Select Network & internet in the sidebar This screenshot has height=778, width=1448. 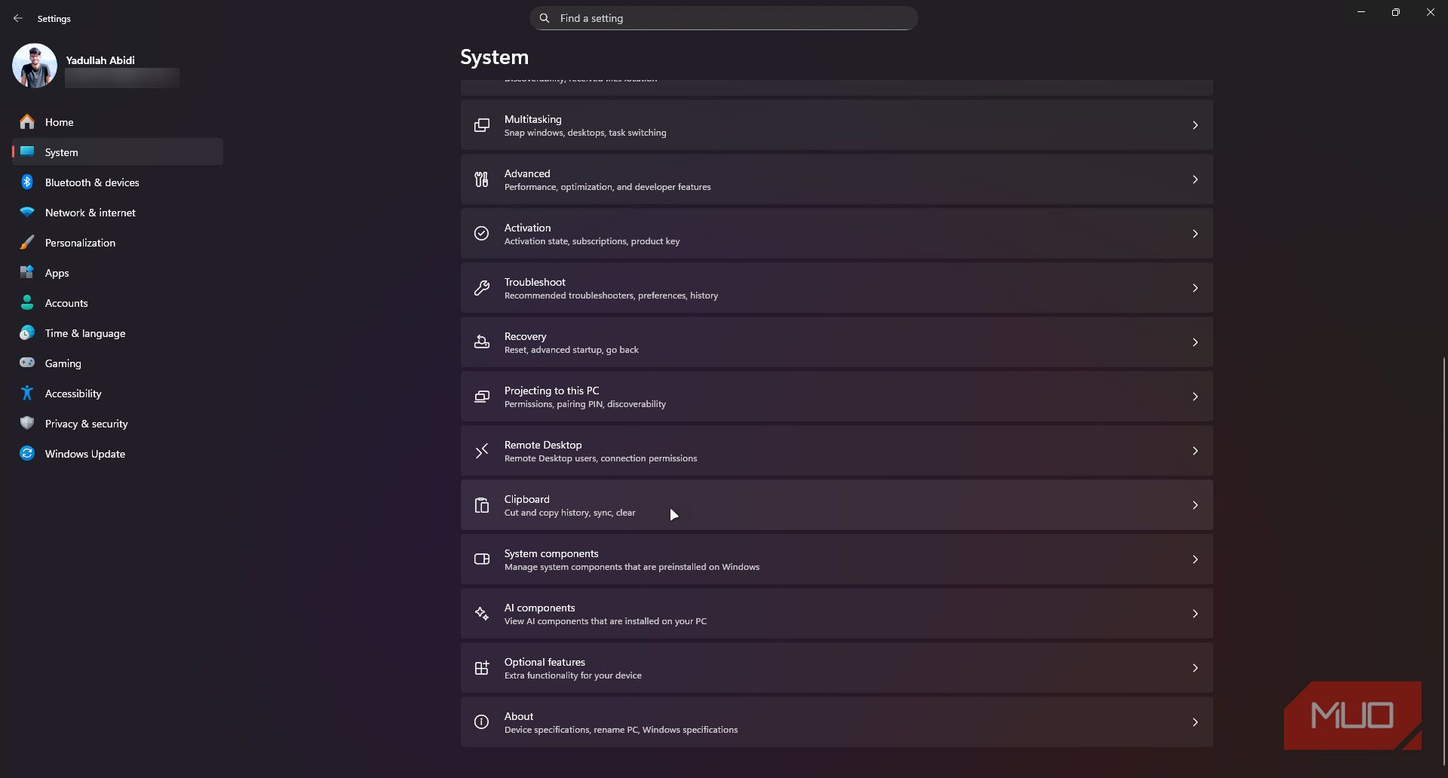(x=118, y=212)
